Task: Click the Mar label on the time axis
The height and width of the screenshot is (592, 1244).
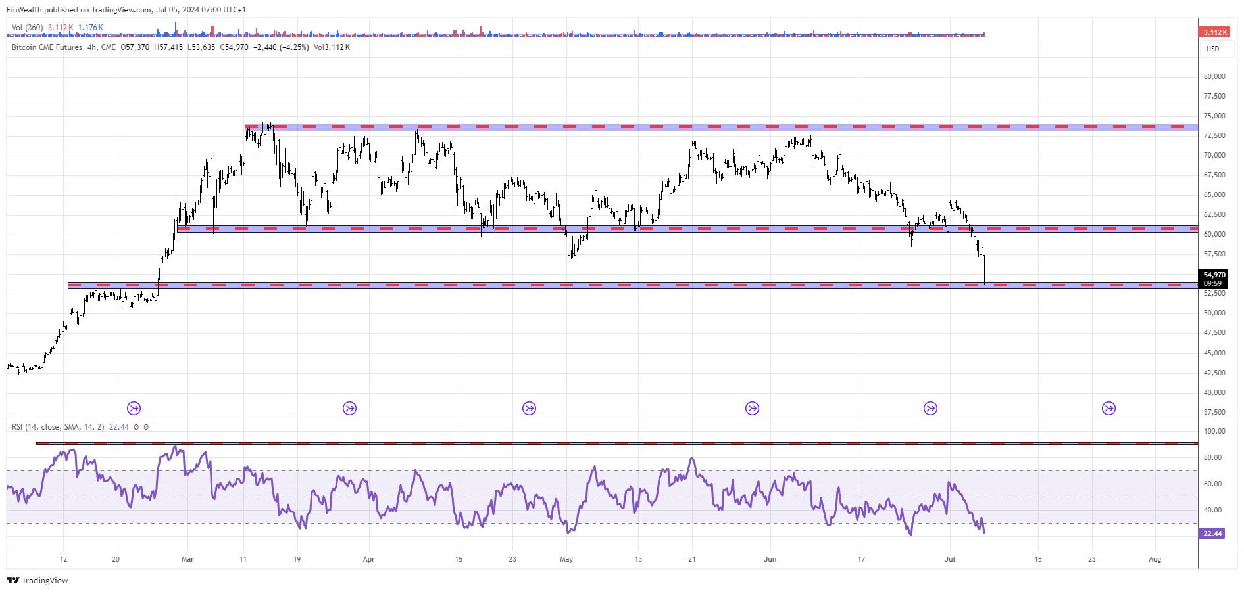Action: click(187, 560)
